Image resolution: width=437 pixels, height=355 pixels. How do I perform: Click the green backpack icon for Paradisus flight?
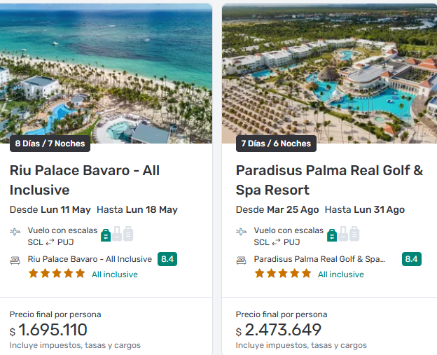tap(332, 235)
